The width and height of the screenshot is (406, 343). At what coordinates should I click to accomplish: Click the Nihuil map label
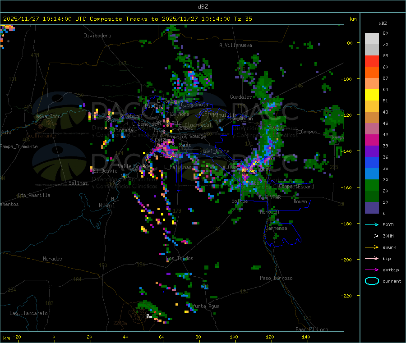click(107, 206)
